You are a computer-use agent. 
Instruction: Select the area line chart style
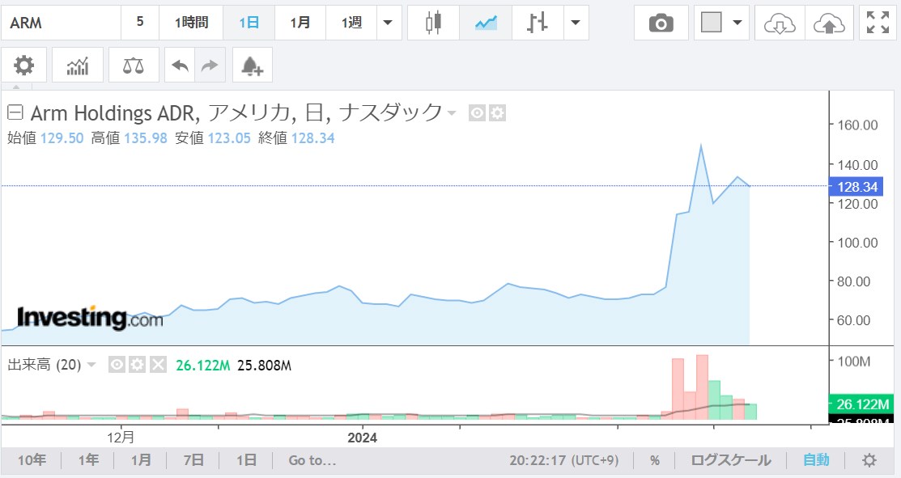(486, 23)
